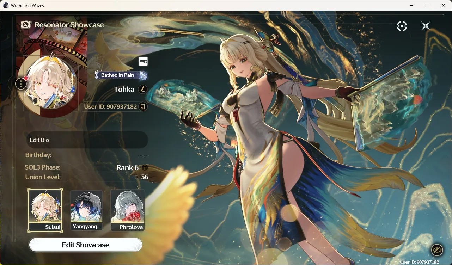452x265 pixels.
Task: Select the Phrolova resonator card
Action: [x=128, y=210]
